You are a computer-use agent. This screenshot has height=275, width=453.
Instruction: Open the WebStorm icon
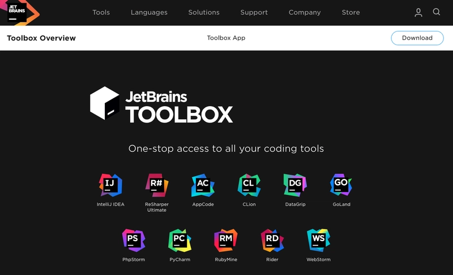click(x=318, y=240)
